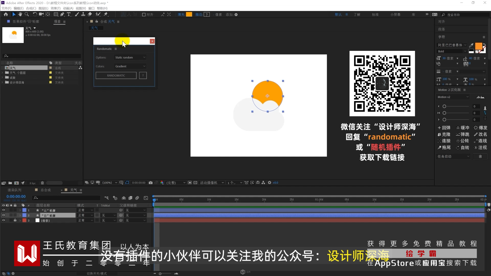Select the Pen tool
This screenshot has width=491, height=276.
pos(62,15)
